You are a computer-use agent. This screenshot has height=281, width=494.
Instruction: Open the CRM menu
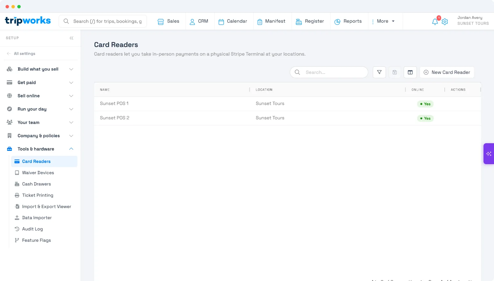click(199, 21)
